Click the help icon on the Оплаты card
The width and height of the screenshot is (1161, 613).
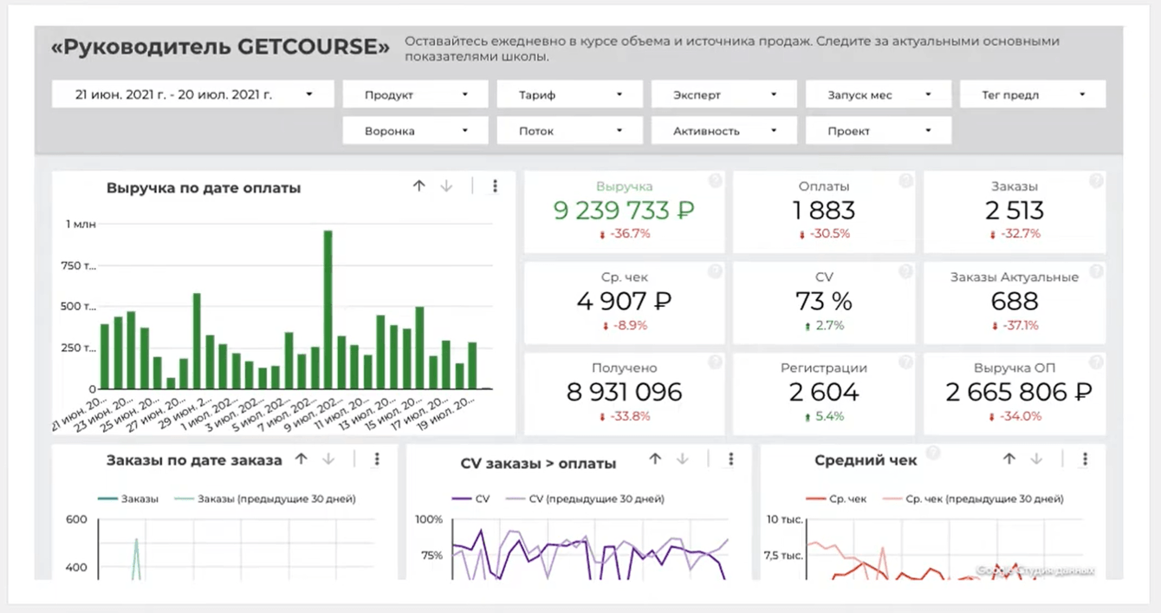(905, 181)
